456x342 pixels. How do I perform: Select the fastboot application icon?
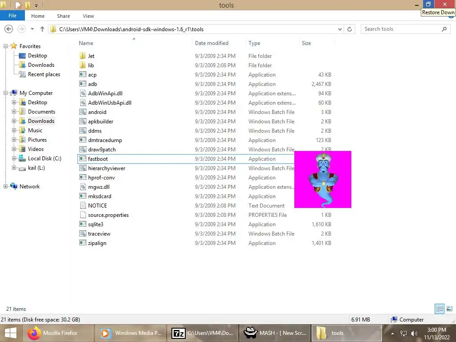coord(82,159)
